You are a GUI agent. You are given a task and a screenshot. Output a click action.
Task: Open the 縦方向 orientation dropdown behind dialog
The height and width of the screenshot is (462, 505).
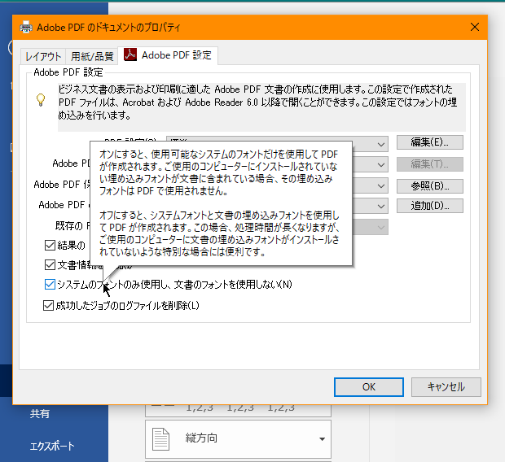(238, 439)
